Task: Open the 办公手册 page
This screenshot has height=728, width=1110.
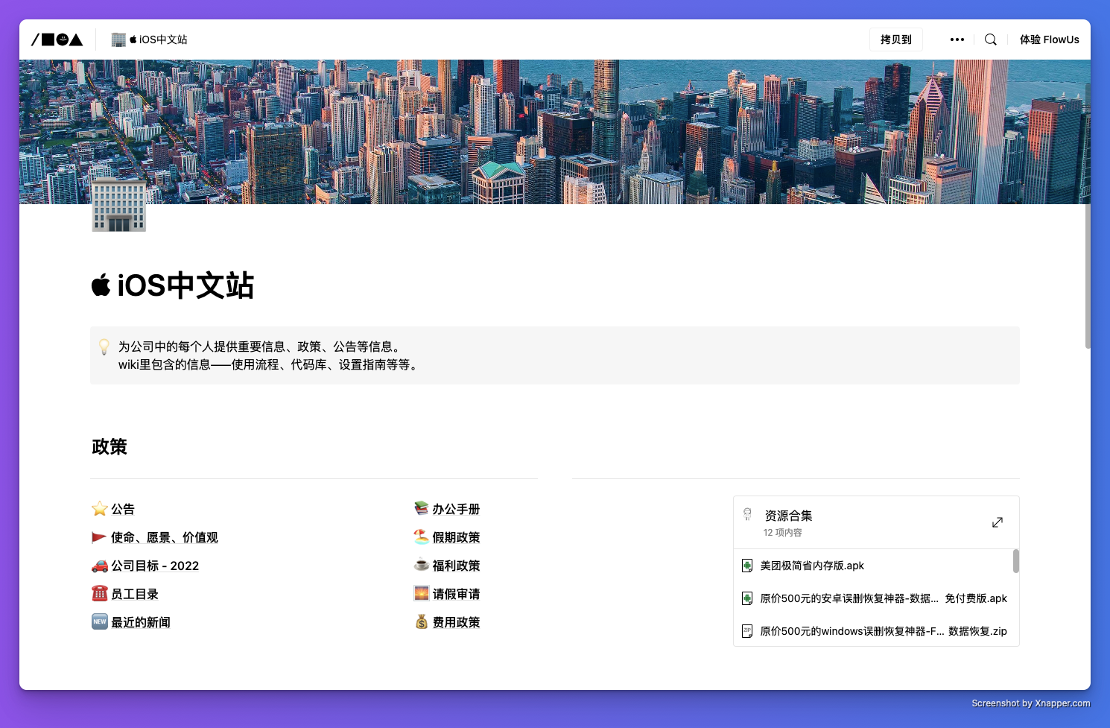Action: click(x=456, y=509)
